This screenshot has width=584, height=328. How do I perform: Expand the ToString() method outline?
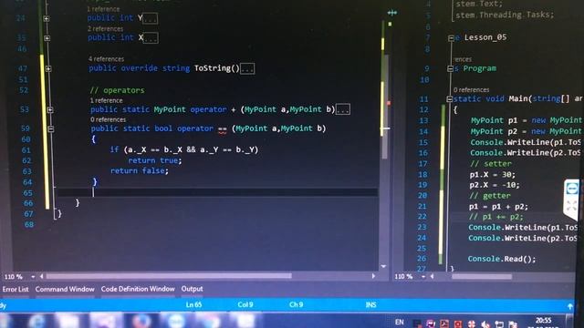tap(48, 69)
